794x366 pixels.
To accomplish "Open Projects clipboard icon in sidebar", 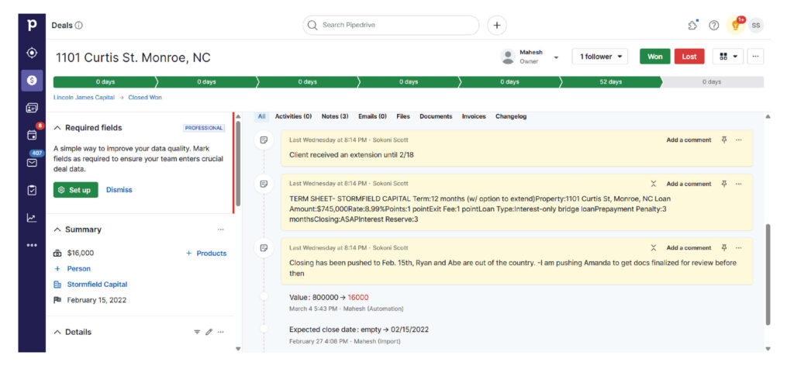I will 31,190.
